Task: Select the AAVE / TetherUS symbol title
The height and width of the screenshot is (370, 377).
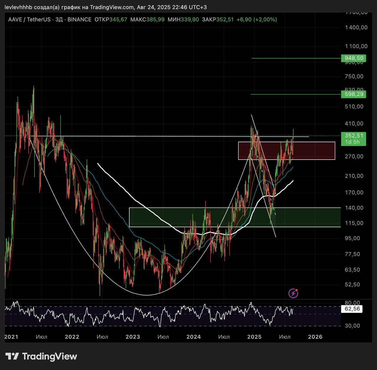Action: 29,20
